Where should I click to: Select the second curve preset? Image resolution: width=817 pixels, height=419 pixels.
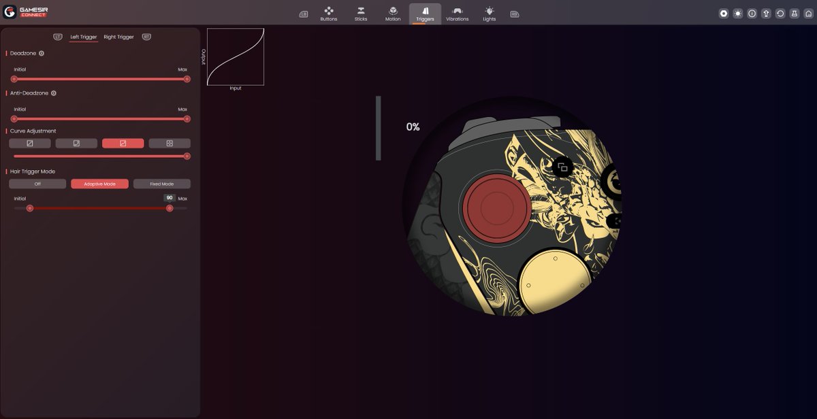tap(76, 144)
